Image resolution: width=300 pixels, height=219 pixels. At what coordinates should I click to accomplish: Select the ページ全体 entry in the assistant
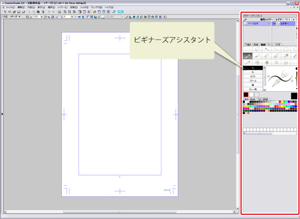click(257, 24)
